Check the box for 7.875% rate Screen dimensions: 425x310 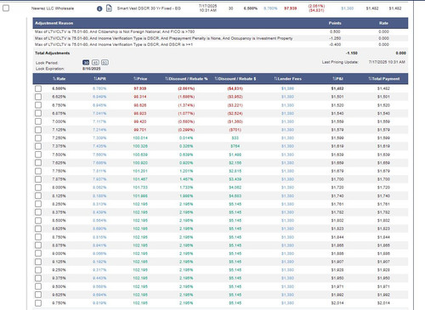pyautogui.click(x=38, y=179)
